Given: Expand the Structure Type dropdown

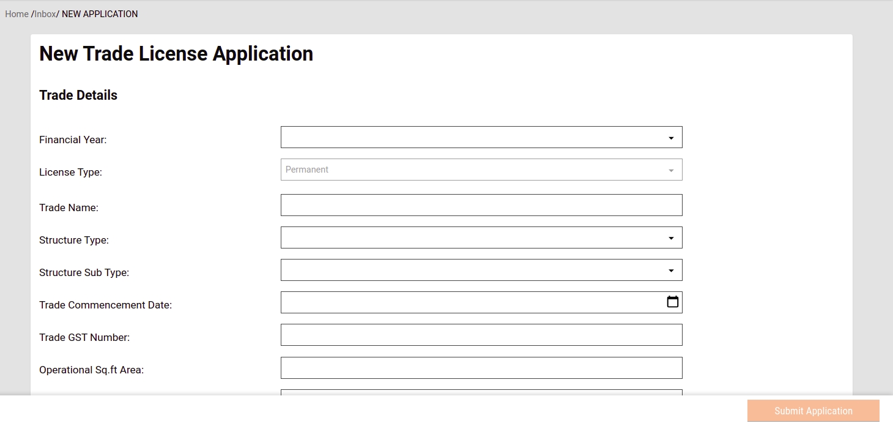Looking at the screenshot, I should [481, 237].
